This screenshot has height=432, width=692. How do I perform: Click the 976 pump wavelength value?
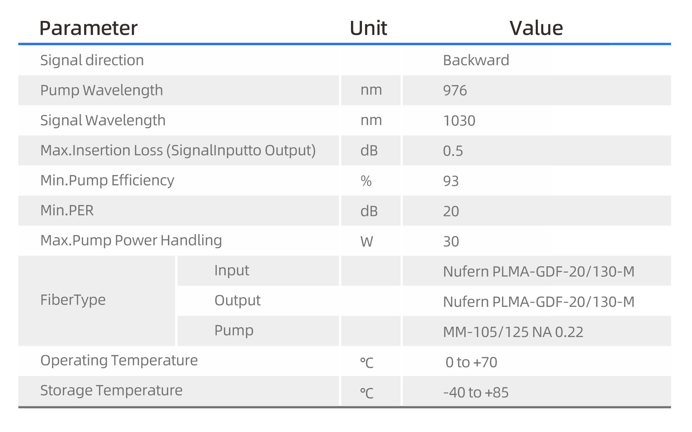point(455,91)
